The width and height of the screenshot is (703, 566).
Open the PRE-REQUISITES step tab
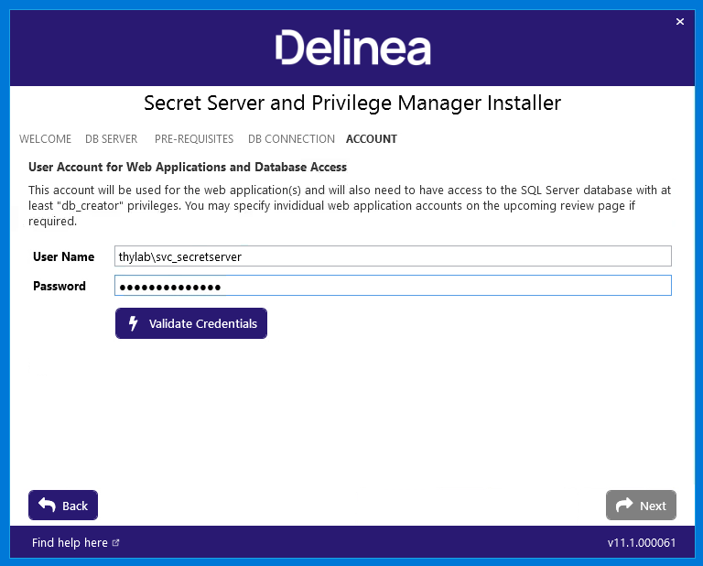(x=194, y=139)
